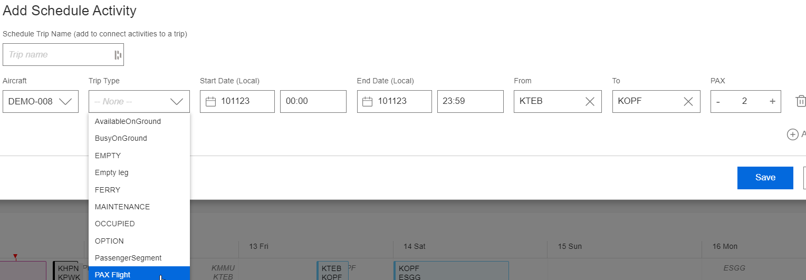This screenshot has height=280, width=806.
Task: Decrease the PAX count with minus
Action: (x=718, y=101)
